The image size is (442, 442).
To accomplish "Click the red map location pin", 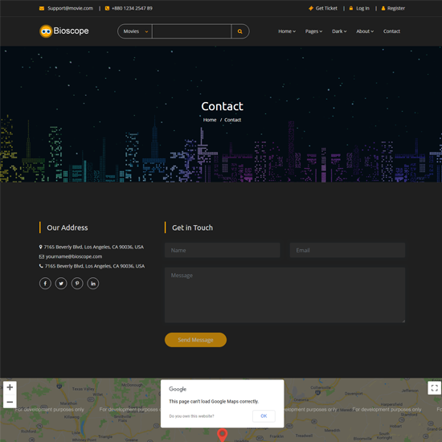I will [x=223, y=435].
